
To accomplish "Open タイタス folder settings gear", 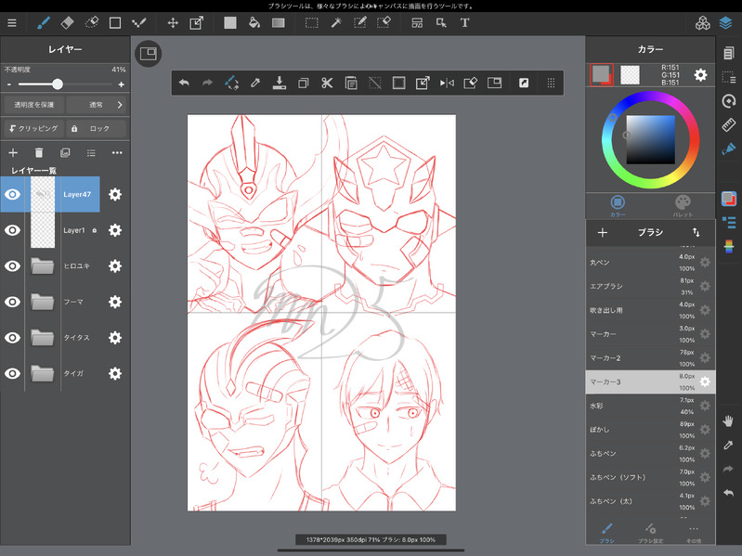I will coord(115,338).
